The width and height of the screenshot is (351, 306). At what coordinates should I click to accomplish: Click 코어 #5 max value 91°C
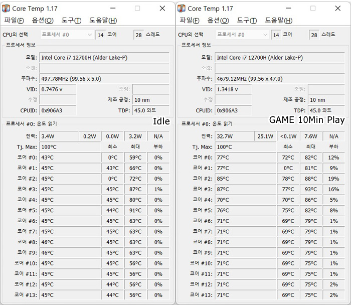pos(135,210)
